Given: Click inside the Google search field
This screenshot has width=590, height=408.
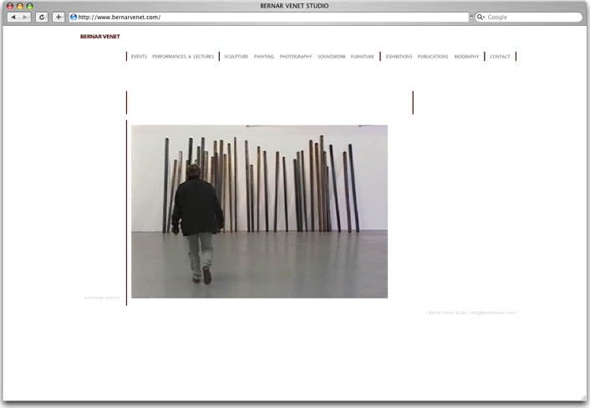Looking at the screenshot, I should pyautogui.click(x=531, y=17).
